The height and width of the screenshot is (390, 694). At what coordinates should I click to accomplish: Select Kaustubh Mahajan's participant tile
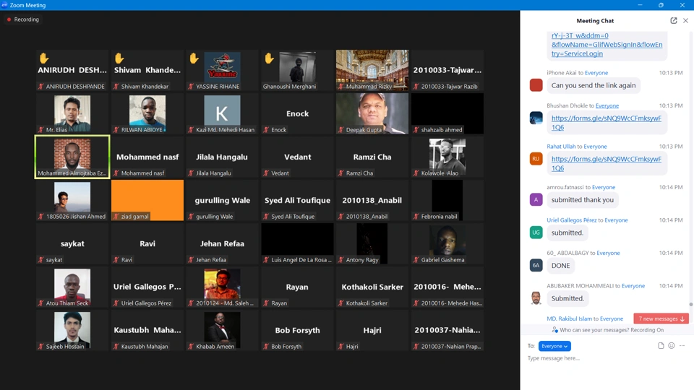point(147,330)
